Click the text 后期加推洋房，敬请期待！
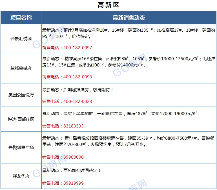Viewport: 217px width, 190px height. tap(88, 90)
